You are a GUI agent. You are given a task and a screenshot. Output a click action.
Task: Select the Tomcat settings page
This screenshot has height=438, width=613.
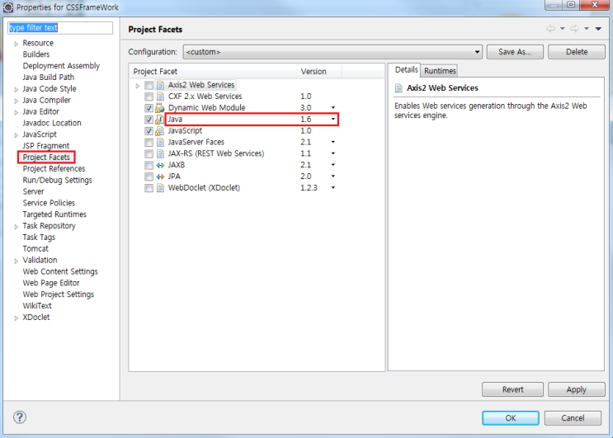point(35,248)
